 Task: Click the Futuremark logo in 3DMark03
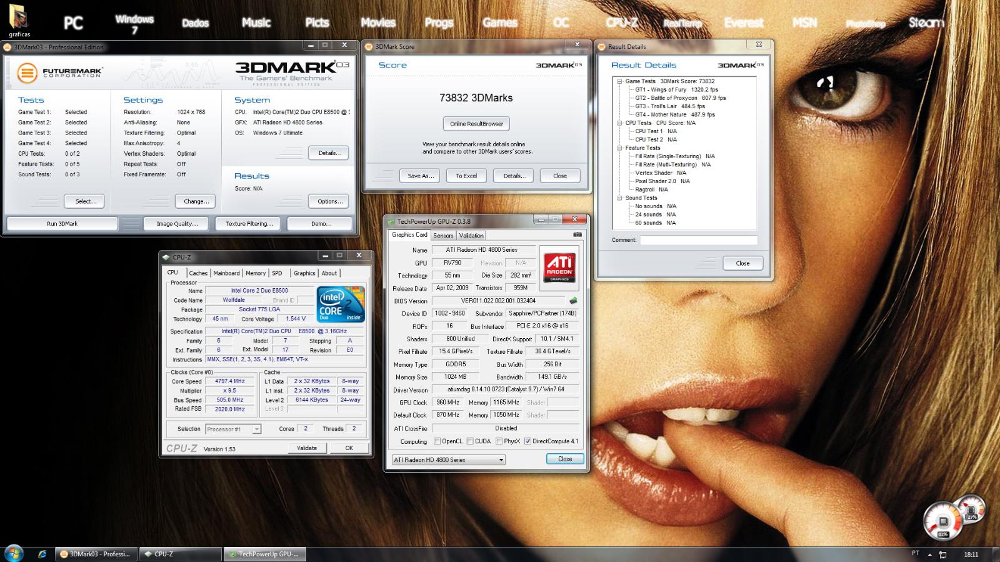tap(59, 73)
